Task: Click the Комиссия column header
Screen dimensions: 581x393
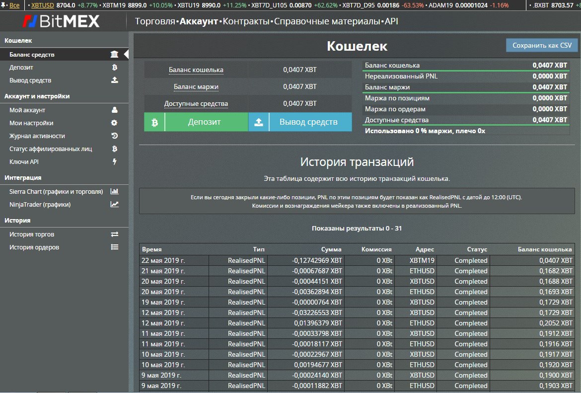Action: [376, 249]
